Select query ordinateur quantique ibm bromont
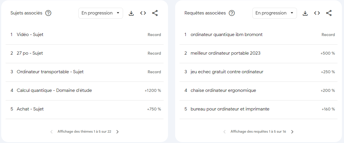This screenshot has width=344, height=143. (x=259, y=35)
